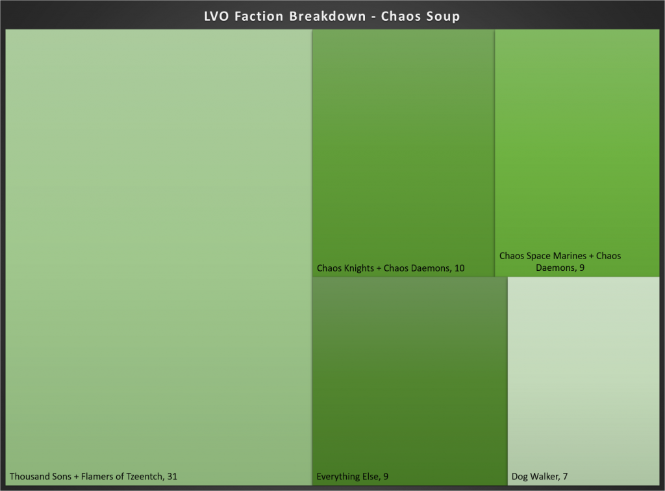665x491 pixels.
Task: Pick the bright green Chaos Space Marines color block
Action: click(577, 182)
